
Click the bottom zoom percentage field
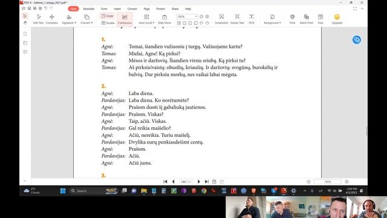click(328, 182)
